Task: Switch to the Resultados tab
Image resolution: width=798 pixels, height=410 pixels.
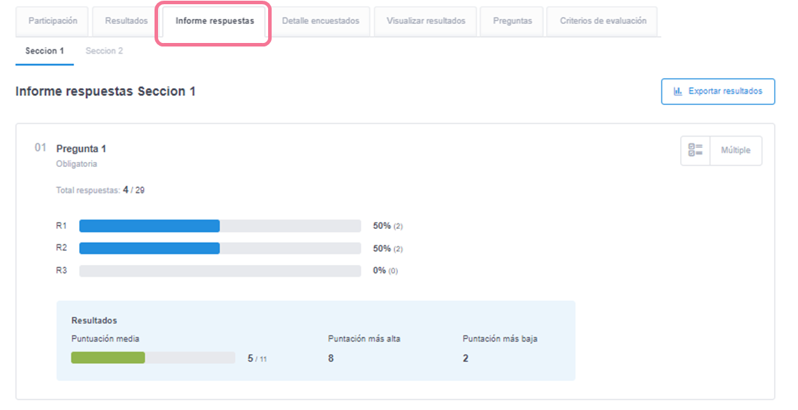Action: [x=126, y=21]
